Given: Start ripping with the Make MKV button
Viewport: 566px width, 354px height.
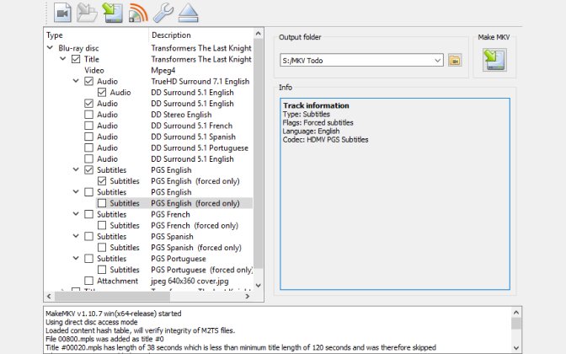Looking at the screenshot, I should [494, 60].
